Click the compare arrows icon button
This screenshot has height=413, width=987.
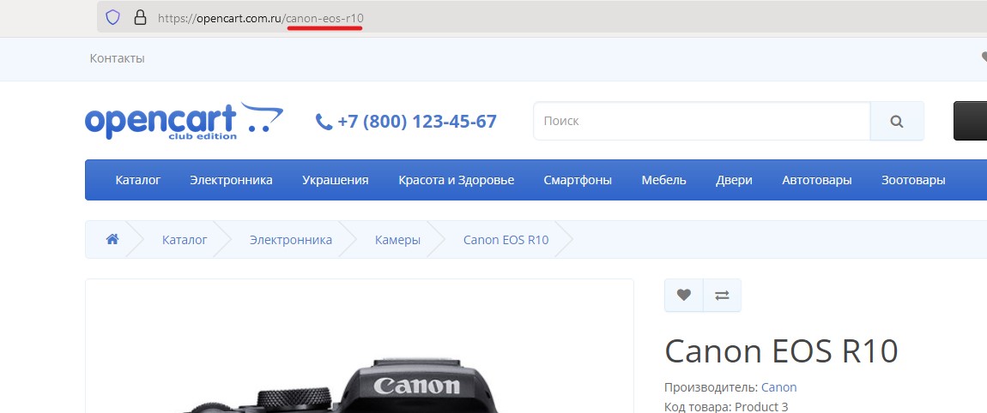coord(722,295)
